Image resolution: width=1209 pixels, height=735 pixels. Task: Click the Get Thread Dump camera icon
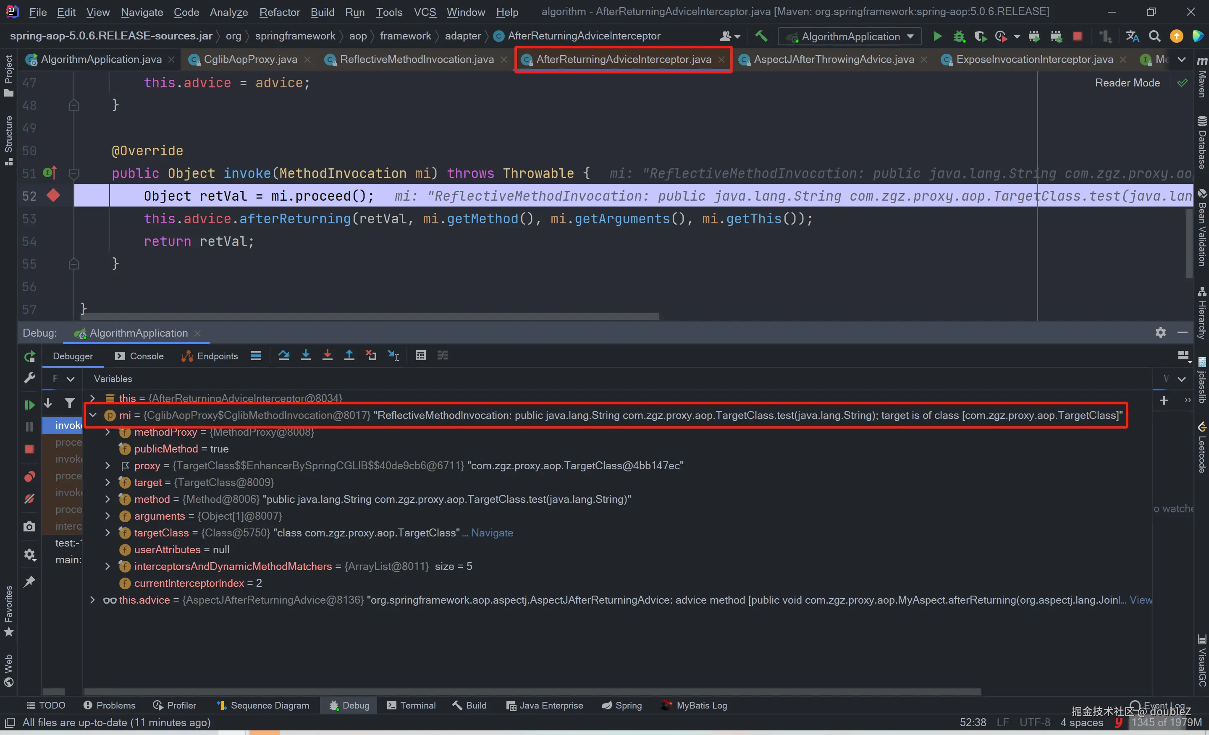(29, 527)
